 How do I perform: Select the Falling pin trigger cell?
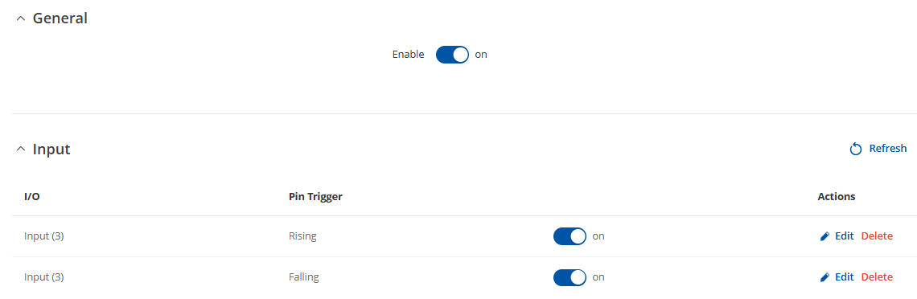(x=303, y=277)
